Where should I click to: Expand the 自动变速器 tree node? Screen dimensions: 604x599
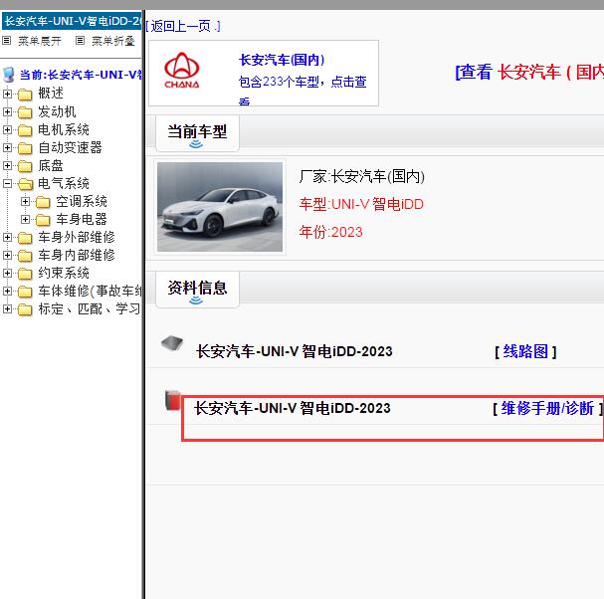7,147
